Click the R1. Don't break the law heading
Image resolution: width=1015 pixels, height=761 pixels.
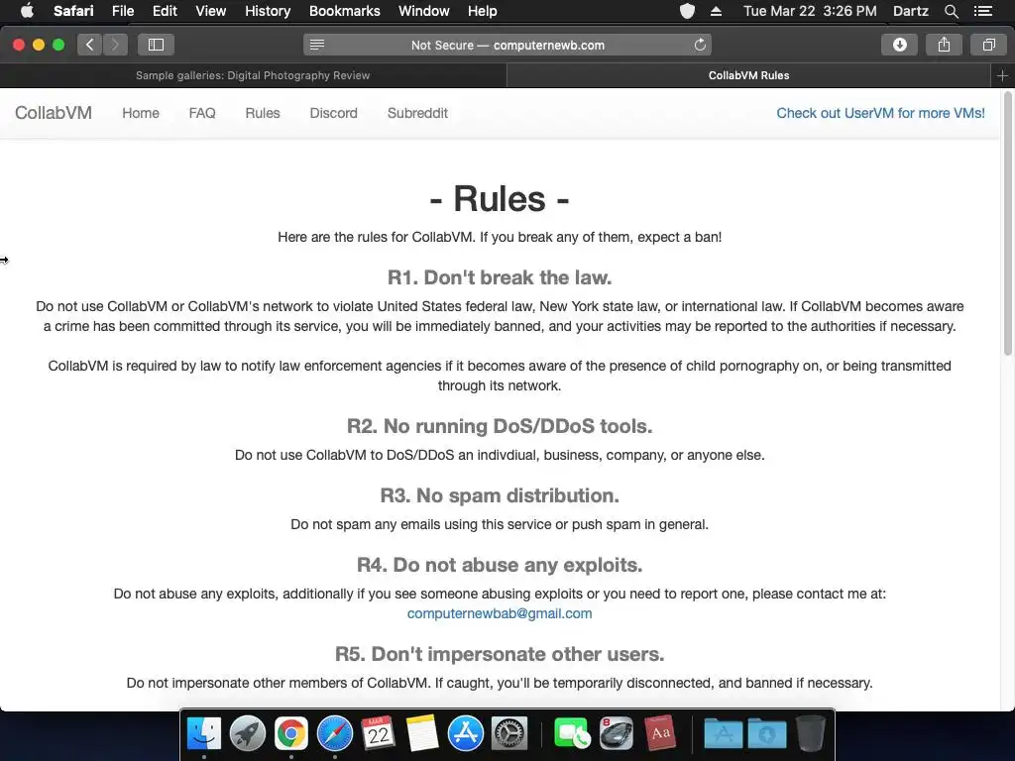(500, 277)
